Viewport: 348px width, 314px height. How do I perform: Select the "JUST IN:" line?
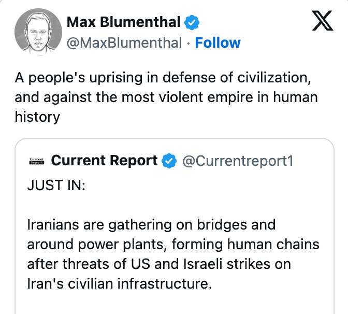(x=56, y=185)
